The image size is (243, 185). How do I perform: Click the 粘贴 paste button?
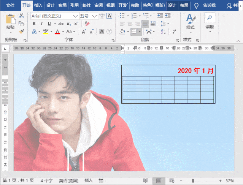click(10, 23)
